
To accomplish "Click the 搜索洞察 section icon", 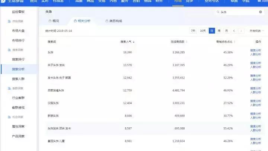I will (9, 50).
